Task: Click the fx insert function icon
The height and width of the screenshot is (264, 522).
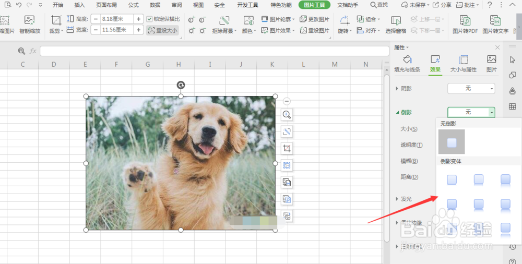Action: 33,51
